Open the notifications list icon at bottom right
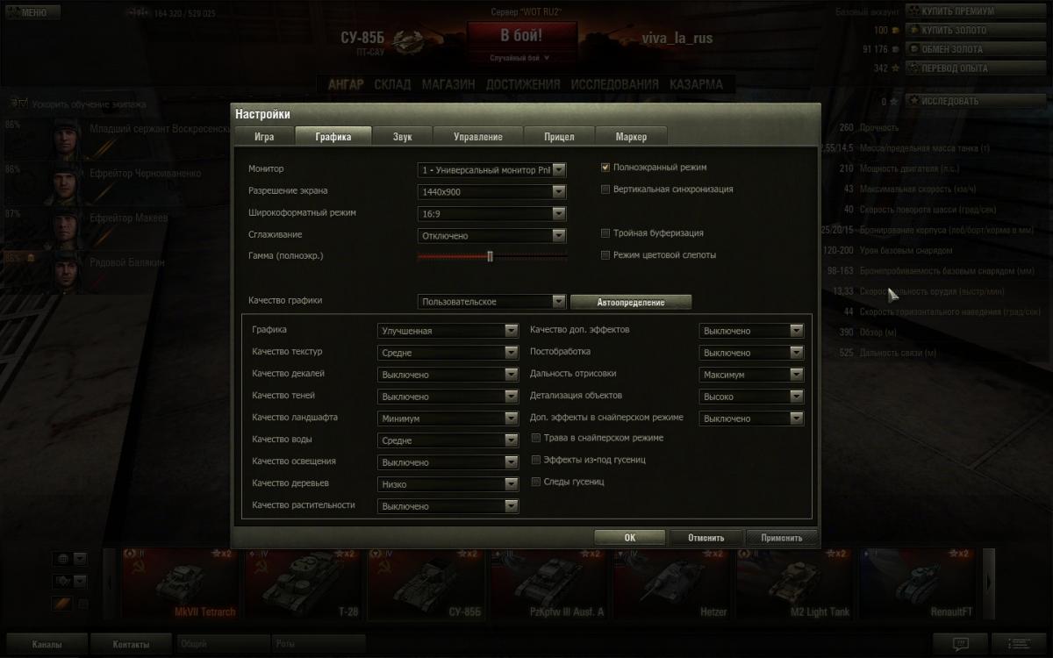Screen dimensions: 1053x658 [1020, 644]
